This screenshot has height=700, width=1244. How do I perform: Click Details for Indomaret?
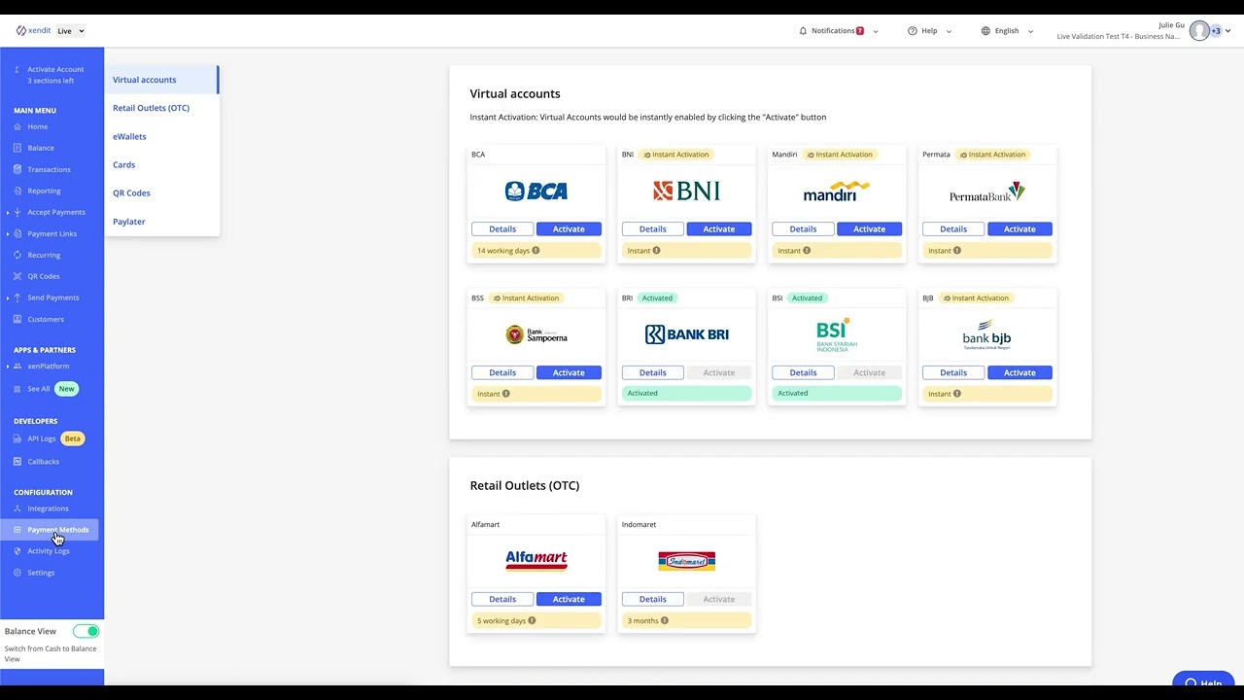[653, 599]
